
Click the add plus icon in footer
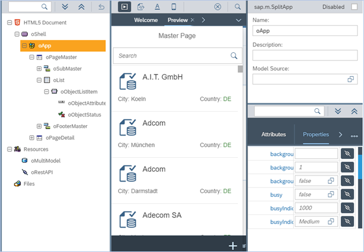pyautogui.click(x=233, y=246)
